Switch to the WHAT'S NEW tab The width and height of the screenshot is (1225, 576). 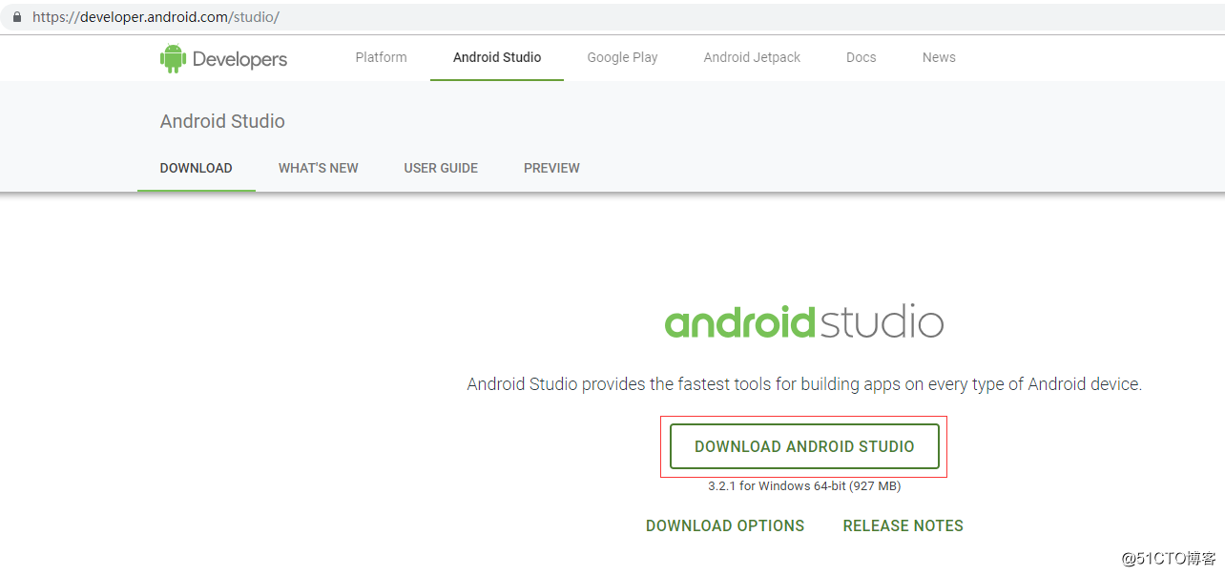pyautogui.click(x=319, y=168)
